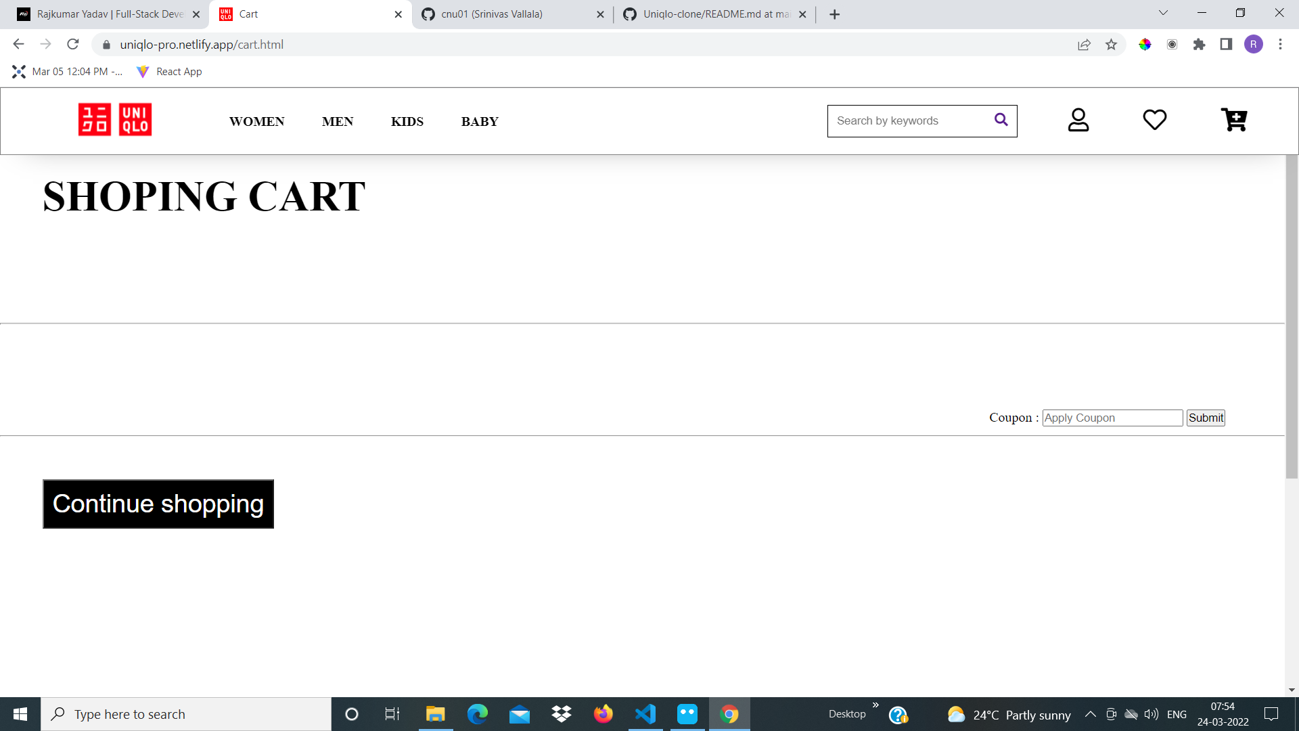
Task: Submit the coupon code
Action: [1205, 418]
